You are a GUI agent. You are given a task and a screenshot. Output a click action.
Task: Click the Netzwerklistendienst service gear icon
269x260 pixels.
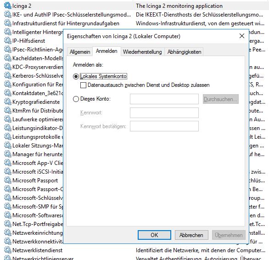8,250
